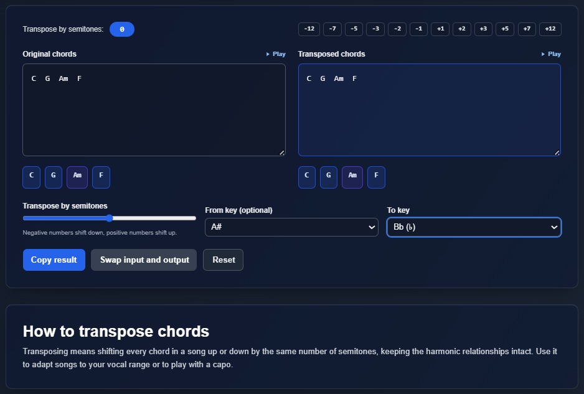Shift up a fifth using +7
Screen dimensions: 584x394
click(x=527, y=29)
